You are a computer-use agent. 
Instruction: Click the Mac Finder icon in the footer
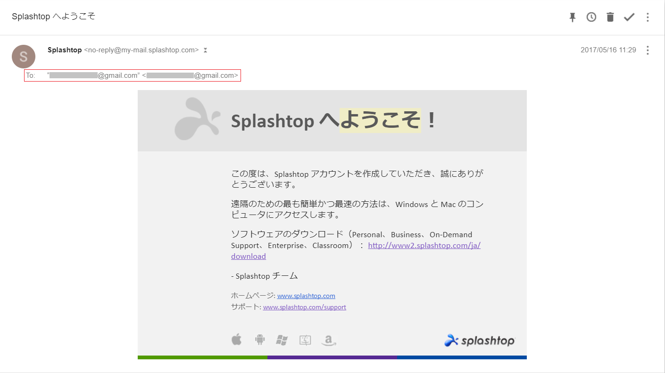(305, 339)
